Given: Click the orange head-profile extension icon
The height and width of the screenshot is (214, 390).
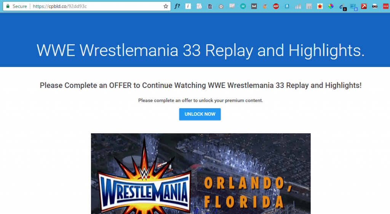Looking at the screenshot, I should coord(265,6).
